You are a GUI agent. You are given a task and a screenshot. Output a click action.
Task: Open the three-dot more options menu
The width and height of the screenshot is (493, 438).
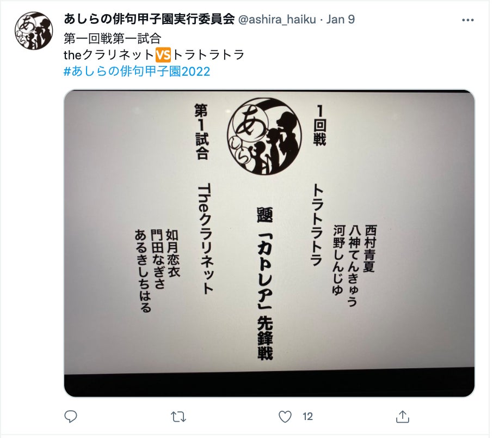[467, 20]
